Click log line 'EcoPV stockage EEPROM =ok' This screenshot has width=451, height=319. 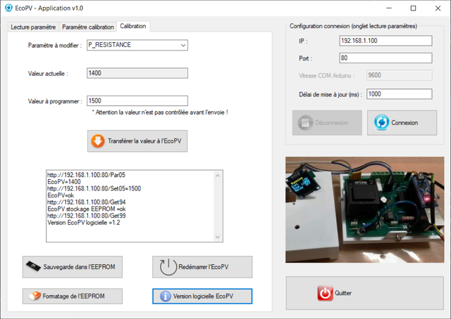[87, 209]
